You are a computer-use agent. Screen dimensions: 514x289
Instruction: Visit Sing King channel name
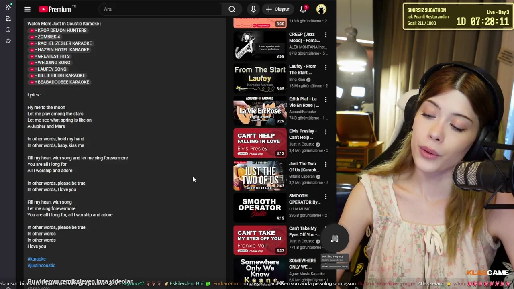[x=297, y=79]
